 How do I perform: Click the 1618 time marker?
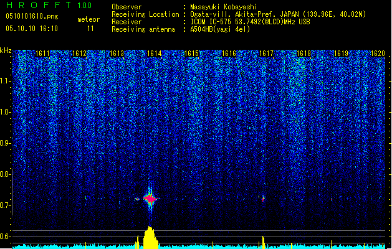(304, 54)
